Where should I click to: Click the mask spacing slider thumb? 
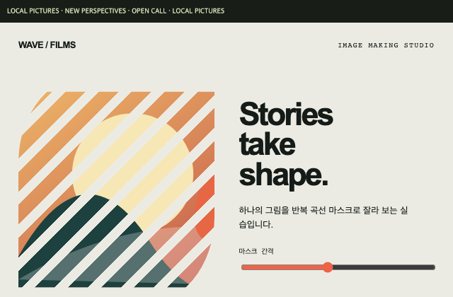328,267
